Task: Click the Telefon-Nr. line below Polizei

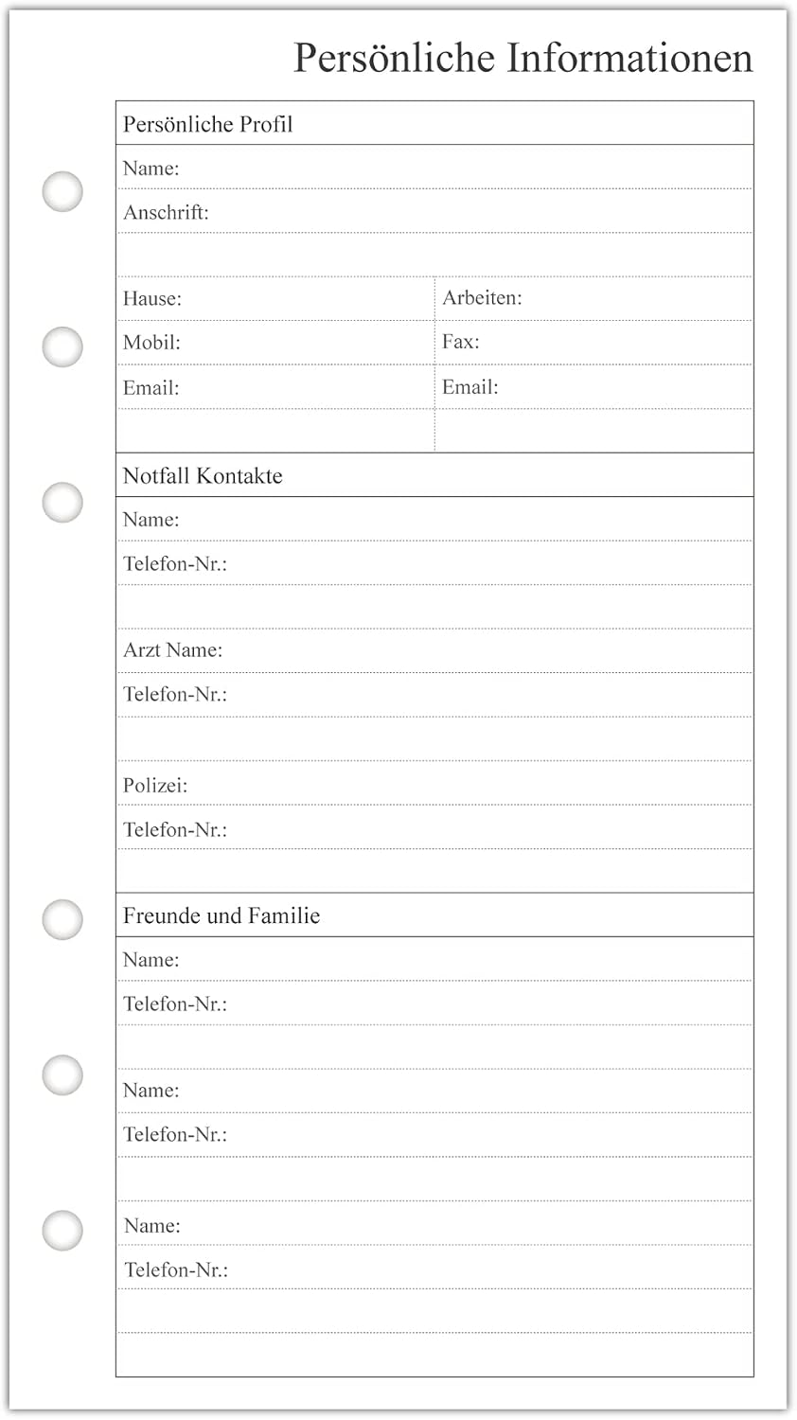Action: (434, 827)
